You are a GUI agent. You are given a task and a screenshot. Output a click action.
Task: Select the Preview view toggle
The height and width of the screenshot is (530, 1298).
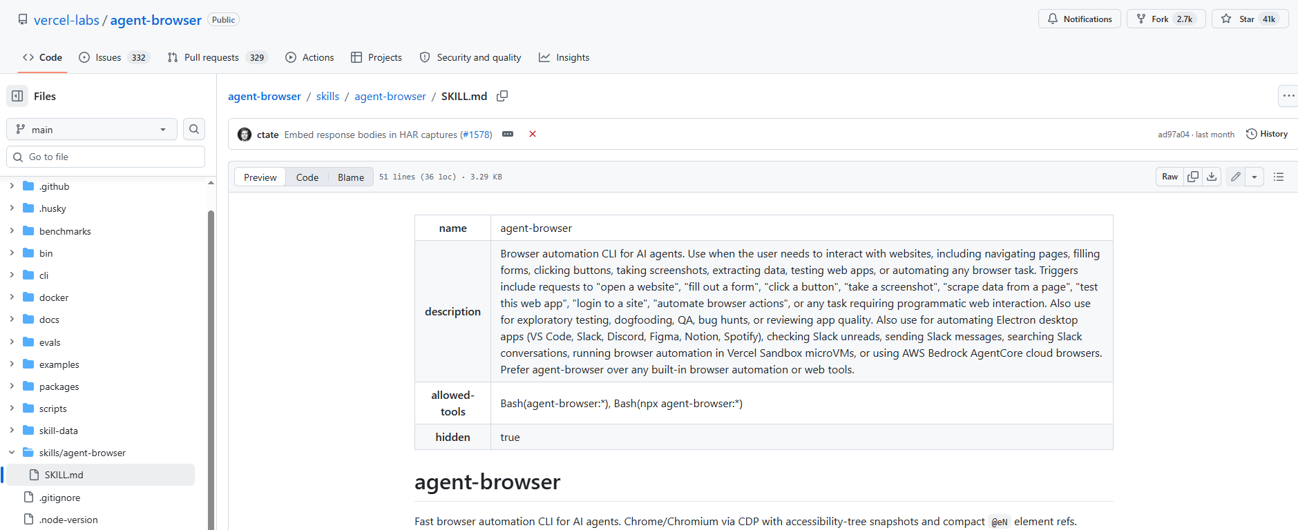point(260,177)
